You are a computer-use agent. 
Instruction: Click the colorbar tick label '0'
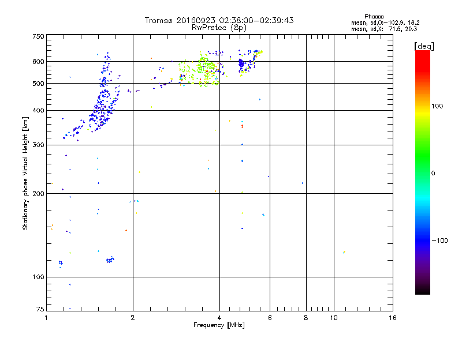click(x=433, y=173)
